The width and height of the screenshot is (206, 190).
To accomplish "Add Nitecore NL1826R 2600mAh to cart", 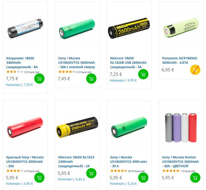I will 143,74.
